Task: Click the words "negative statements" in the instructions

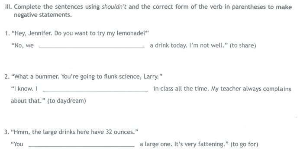Action: pos(43,15)
